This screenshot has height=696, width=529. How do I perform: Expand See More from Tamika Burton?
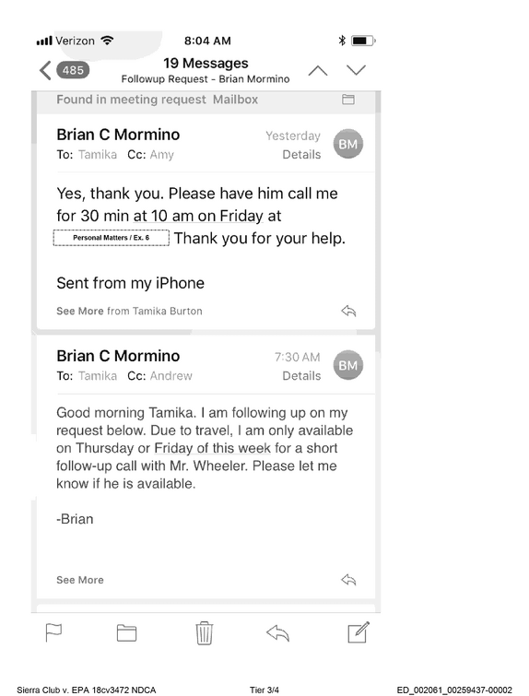[x=129, y=312]
